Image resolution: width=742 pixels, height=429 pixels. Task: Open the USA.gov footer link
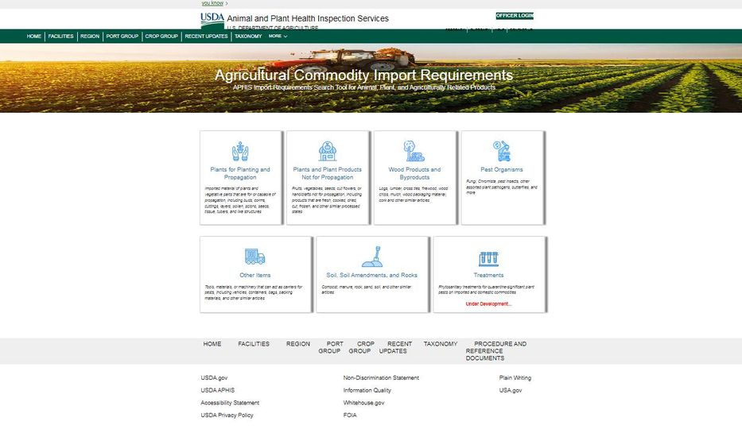click(x=511, y=390)
